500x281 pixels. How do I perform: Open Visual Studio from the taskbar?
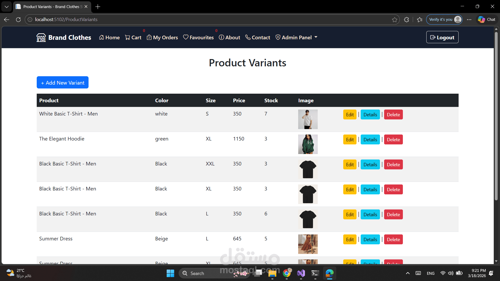click(x=301, y=273)
